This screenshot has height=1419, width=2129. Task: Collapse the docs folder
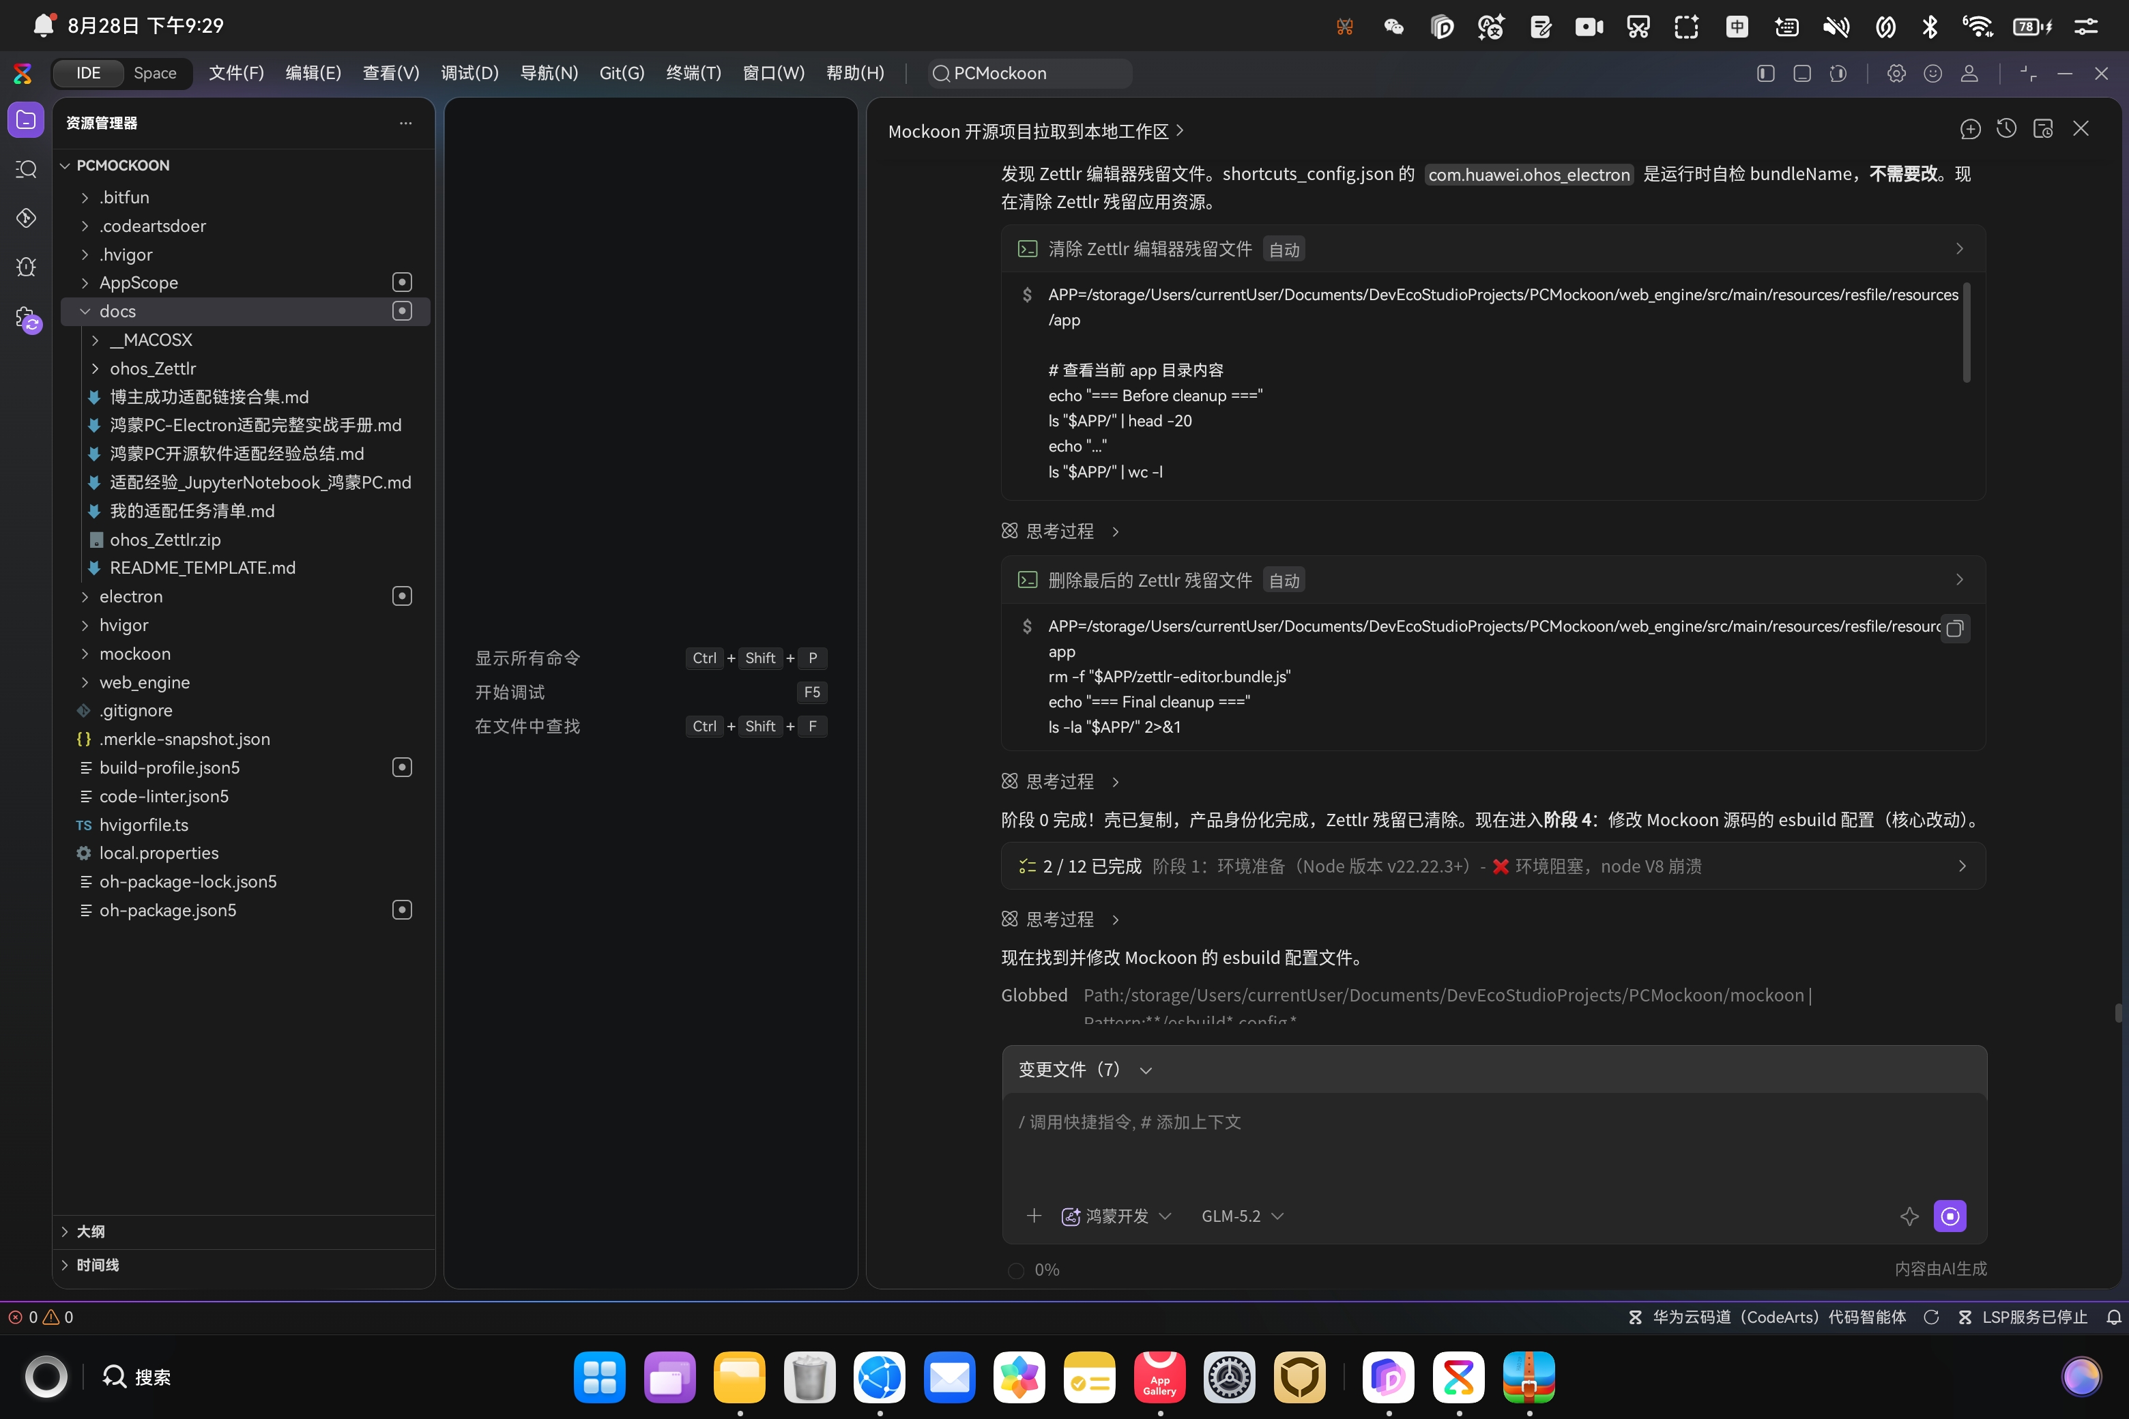coord(85,311)
